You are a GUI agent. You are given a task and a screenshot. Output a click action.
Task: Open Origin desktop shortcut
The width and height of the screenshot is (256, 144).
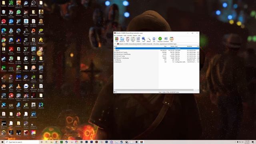click(34, 31)
